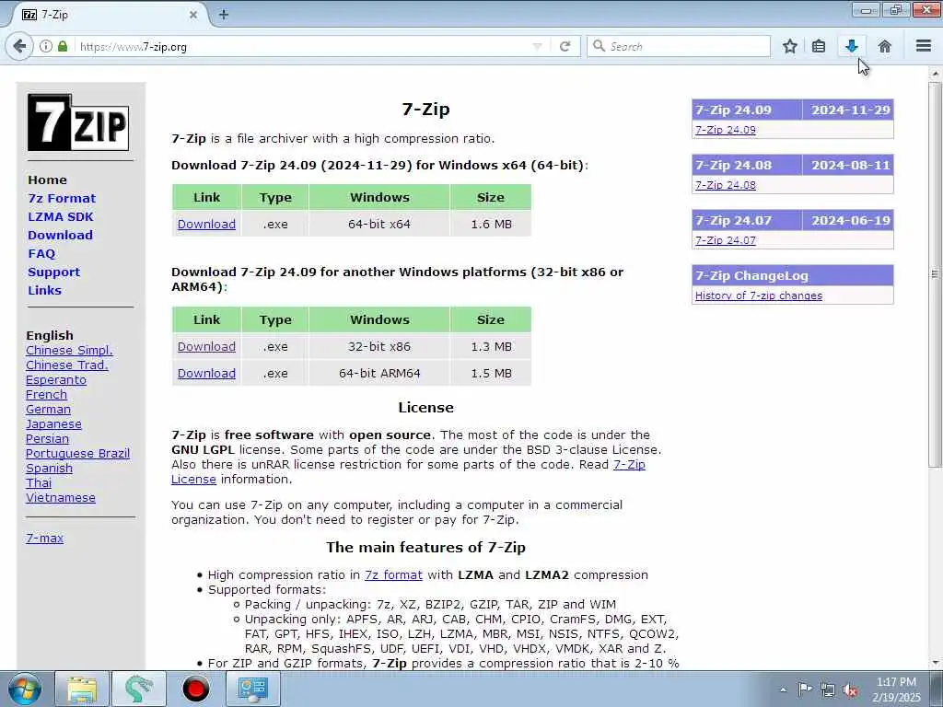
Task: Click into the address bar field
Action: tap(301, 46)
